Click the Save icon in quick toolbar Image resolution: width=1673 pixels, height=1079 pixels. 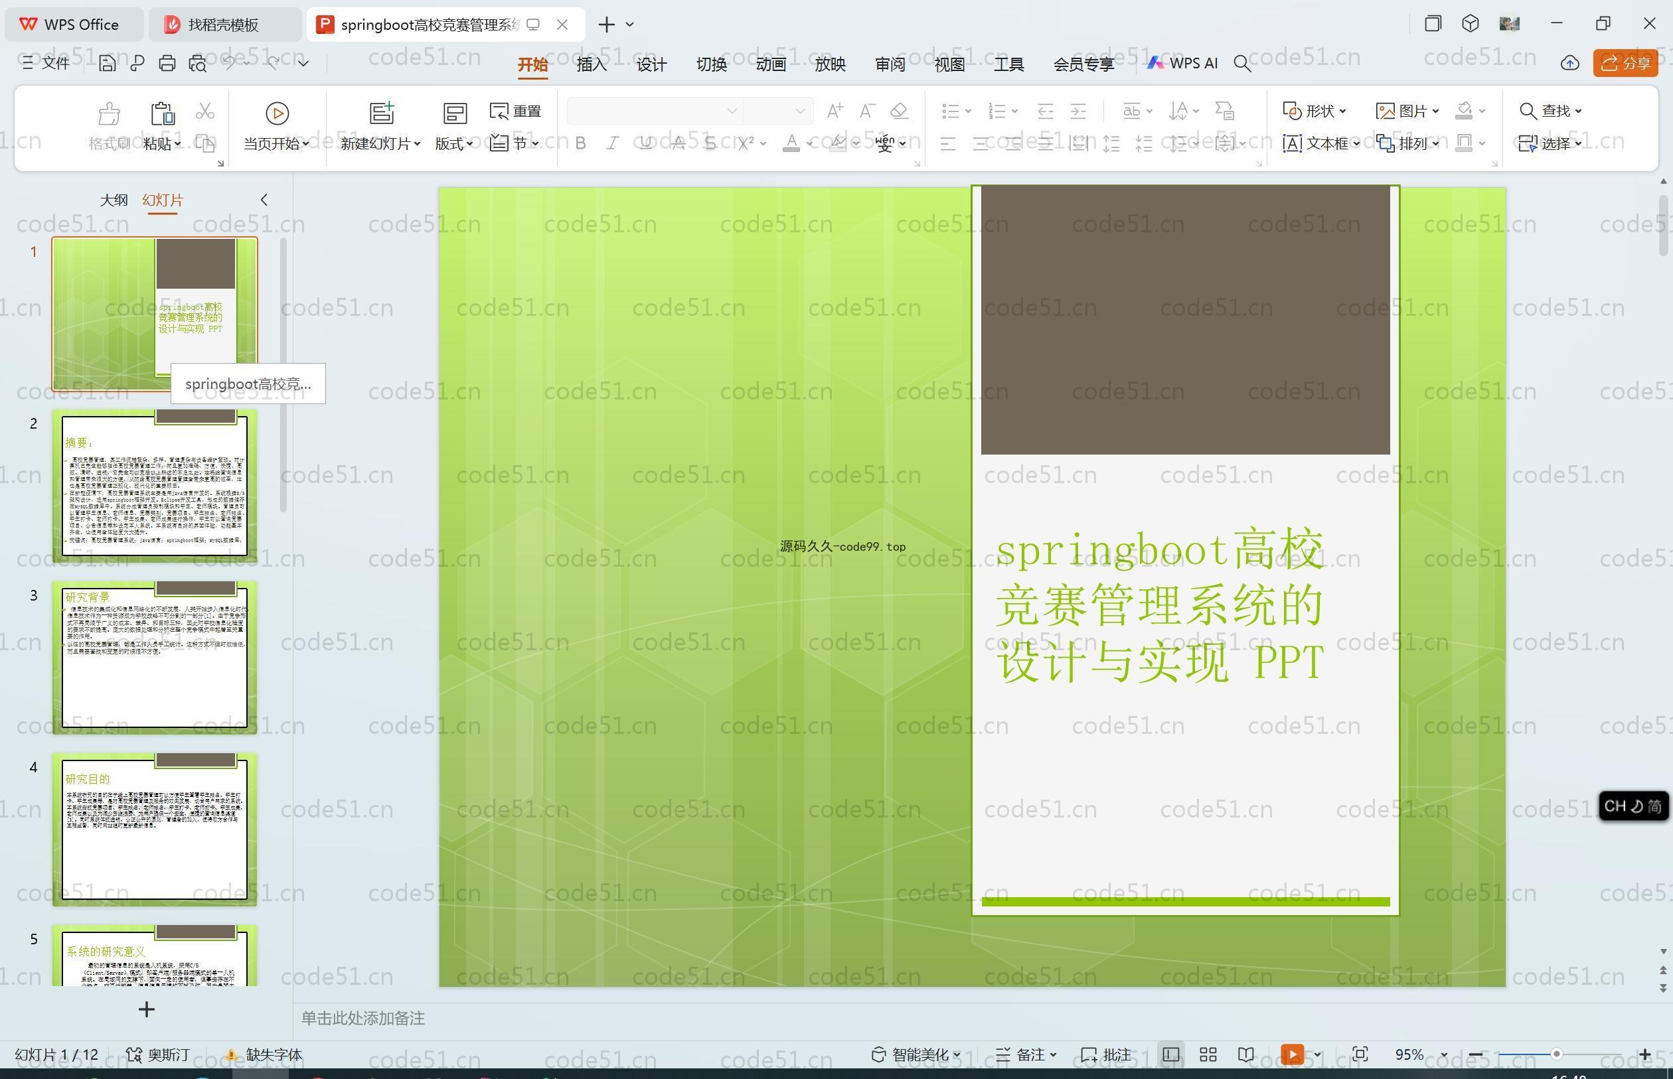point(108,63)
